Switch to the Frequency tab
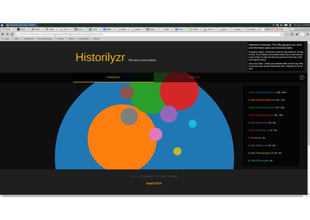Screen dimensions: 310x220 coord(113,77)
